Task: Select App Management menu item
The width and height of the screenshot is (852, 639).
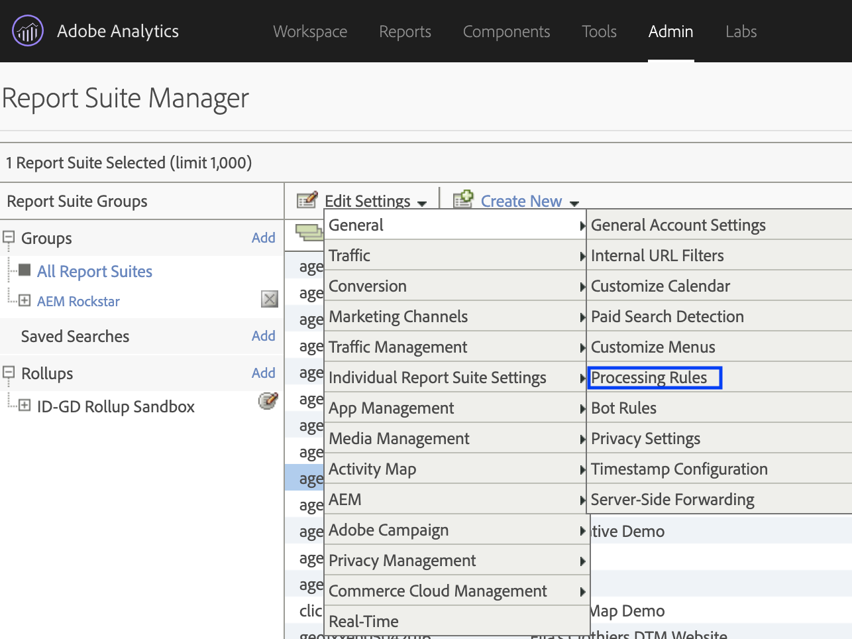Action: coord(456,408)
